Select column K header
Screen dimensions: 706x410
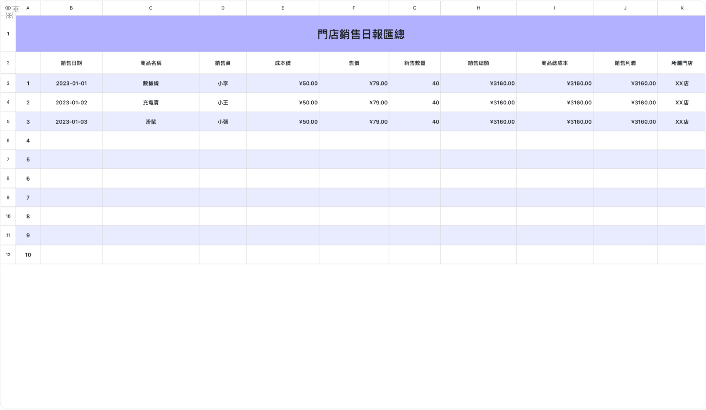682,8
